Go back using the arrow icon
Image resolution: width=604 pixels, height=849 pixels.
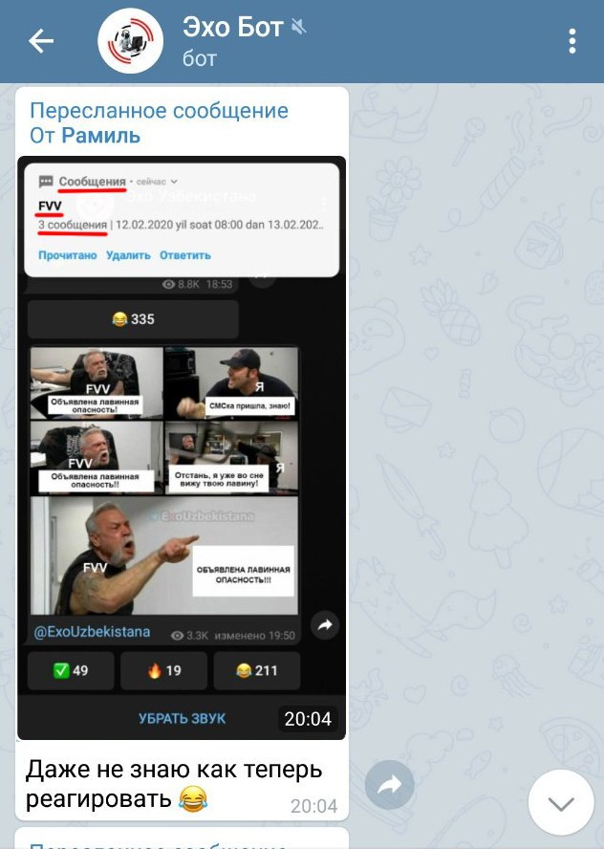click(x=41, y=41)
